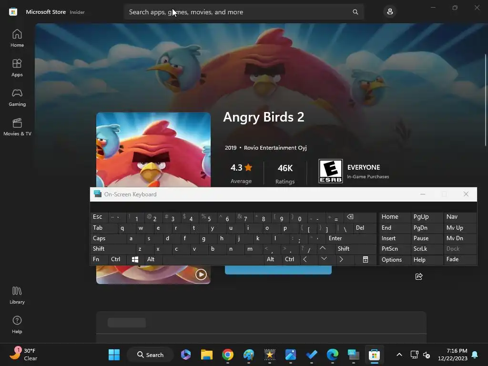Viewport: 488px width, 366px height.
Task: Focus the Store search input field
Action: pos(244,12)
